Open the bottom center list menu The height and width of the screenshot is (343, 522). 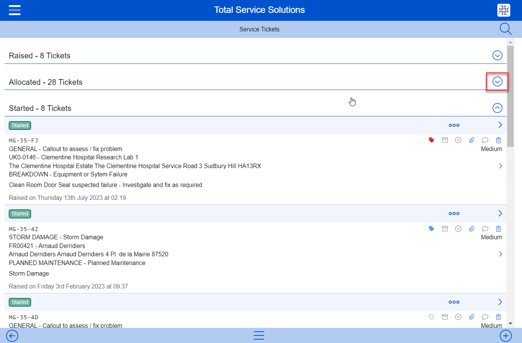(x=259, y=335)
